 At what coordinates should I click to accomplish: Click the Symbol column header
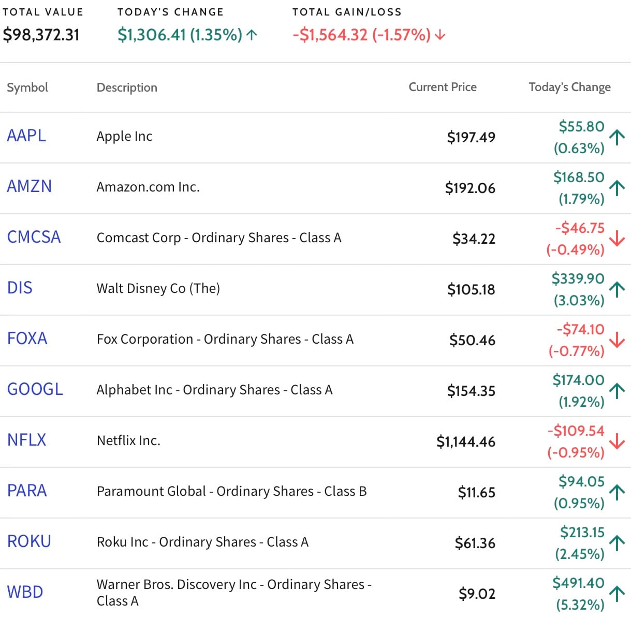tap(27, 87)
